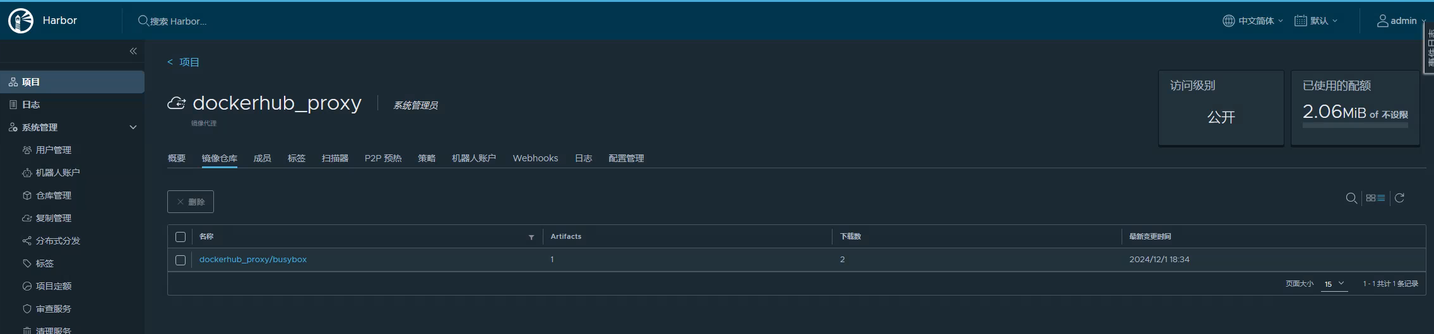Click the 2.06MiB quota usage bar

[x=1355, y=125]
